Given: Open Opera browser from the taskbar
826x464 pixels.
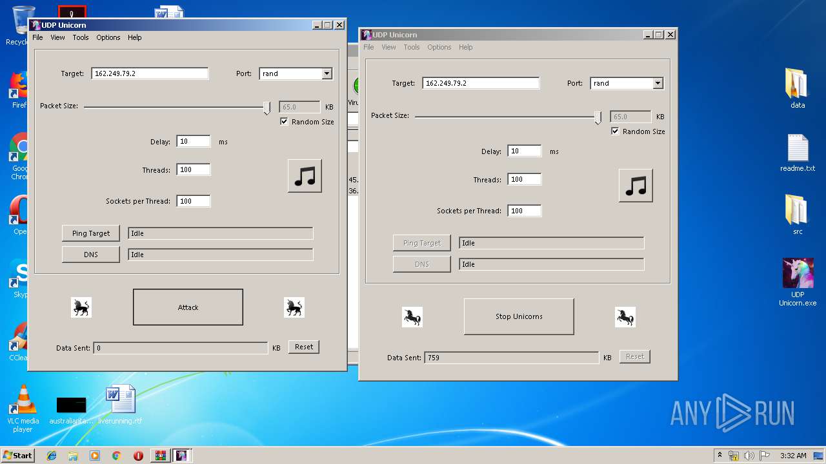Looking at the screenshot, I should 138,456.
